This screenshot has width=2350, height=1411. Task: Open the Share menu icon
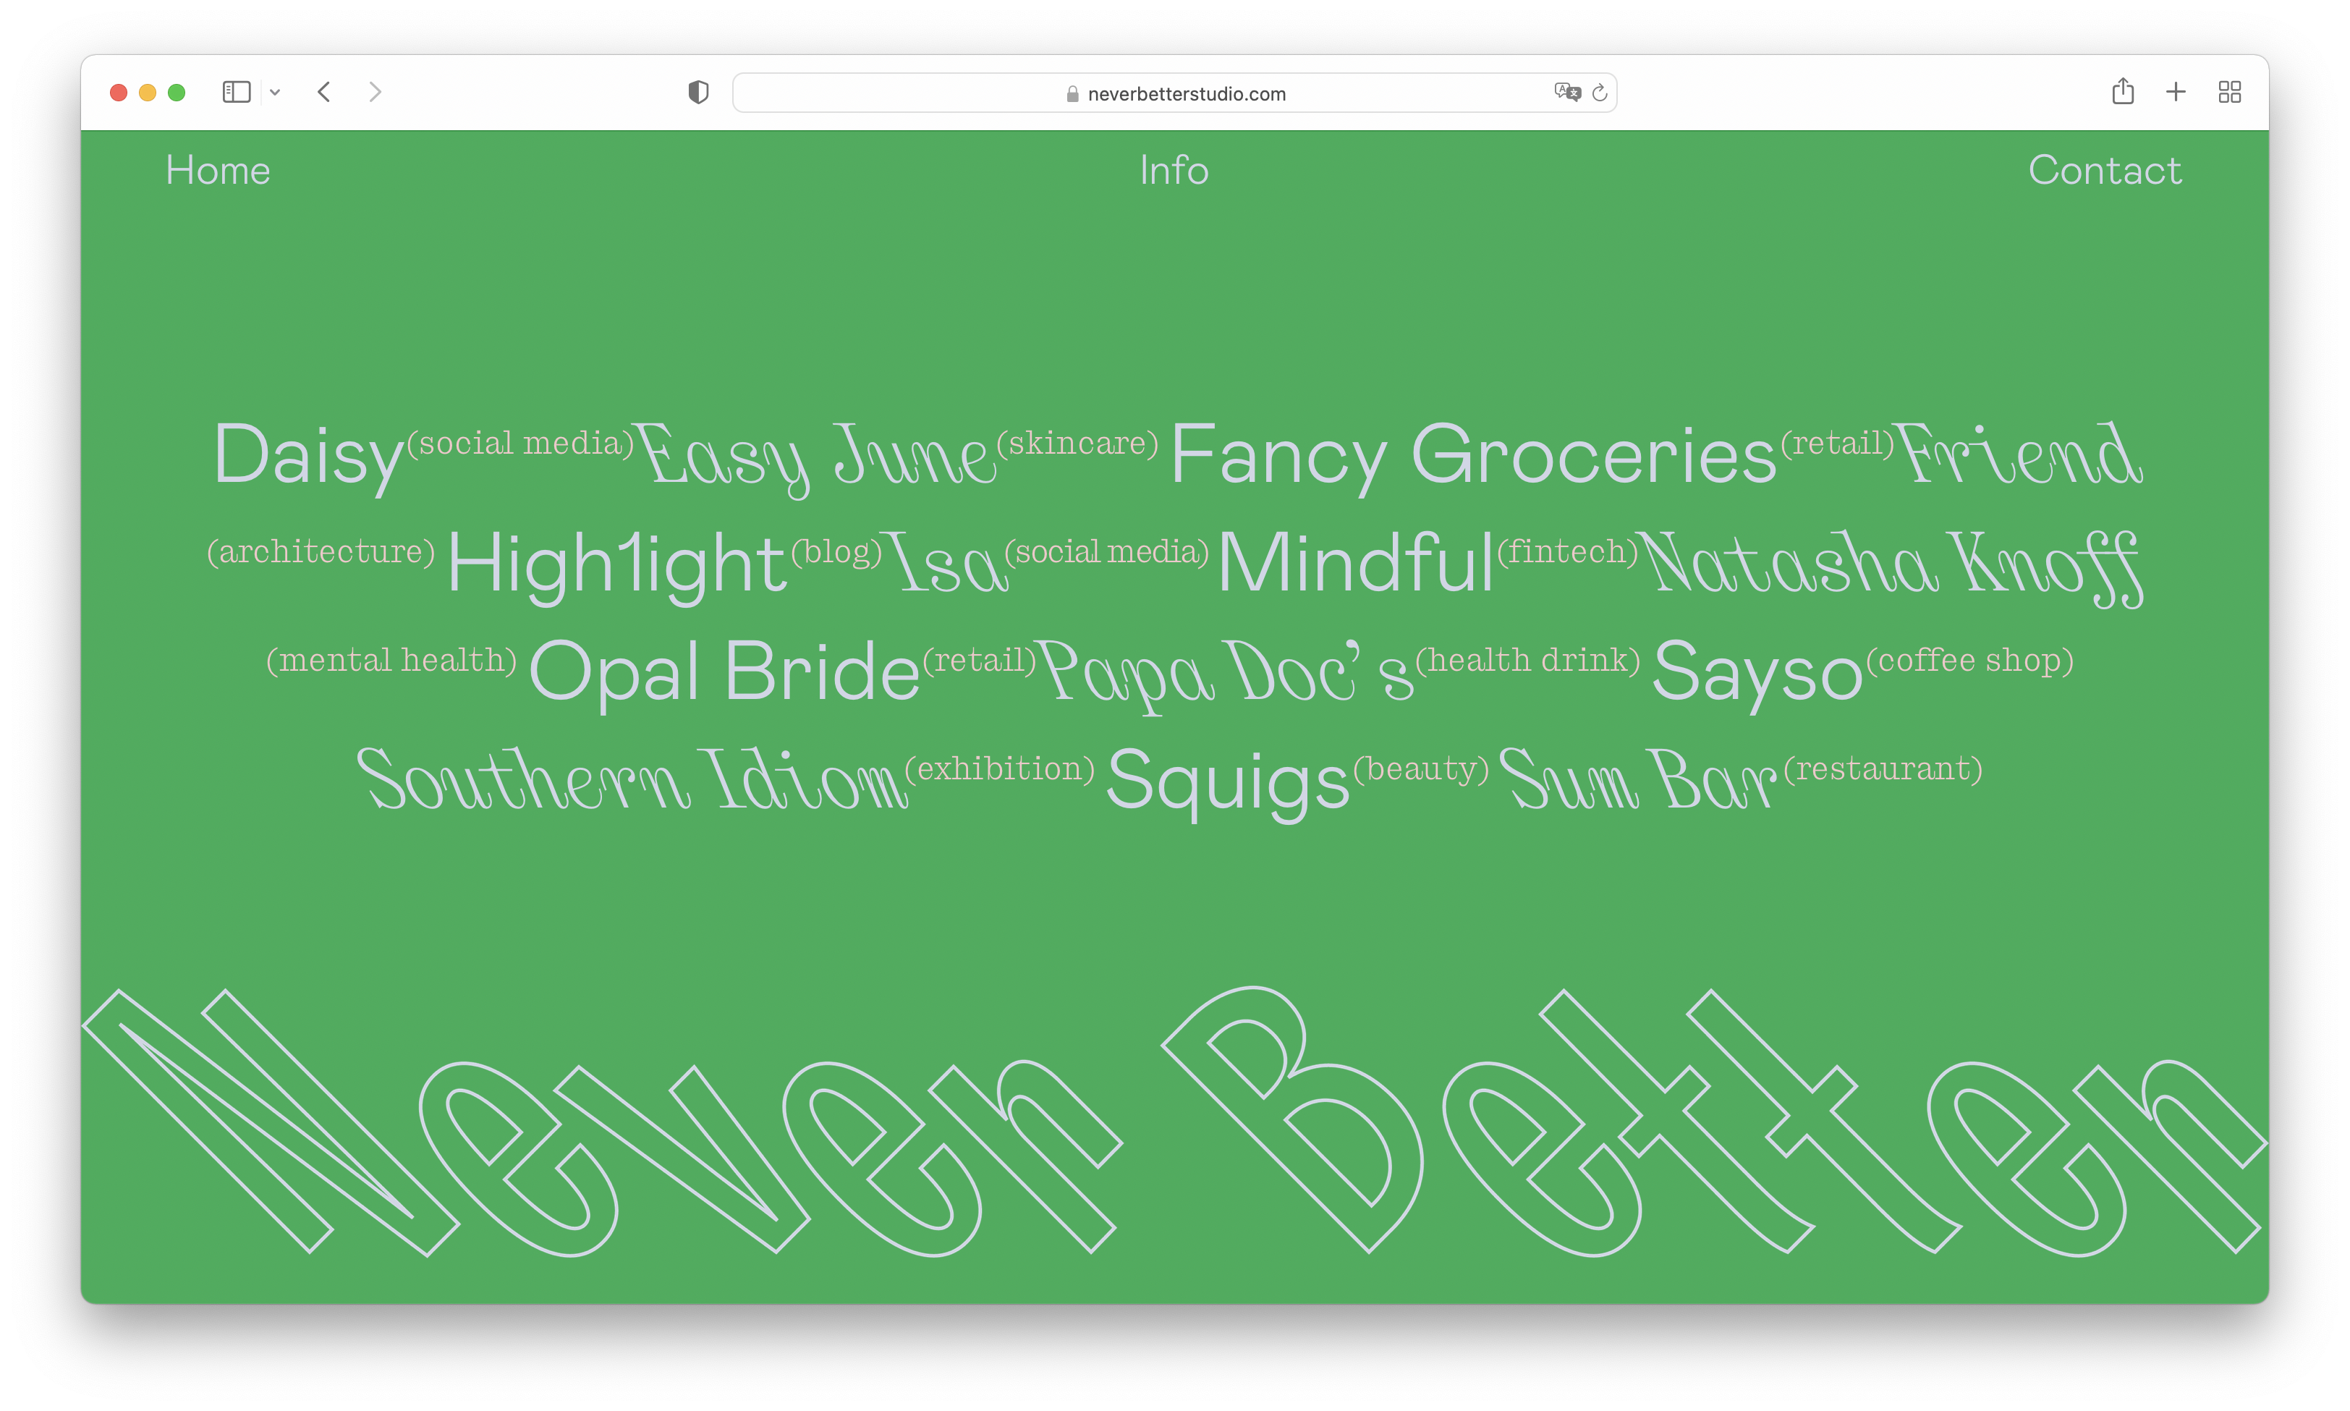(2123, 92)
